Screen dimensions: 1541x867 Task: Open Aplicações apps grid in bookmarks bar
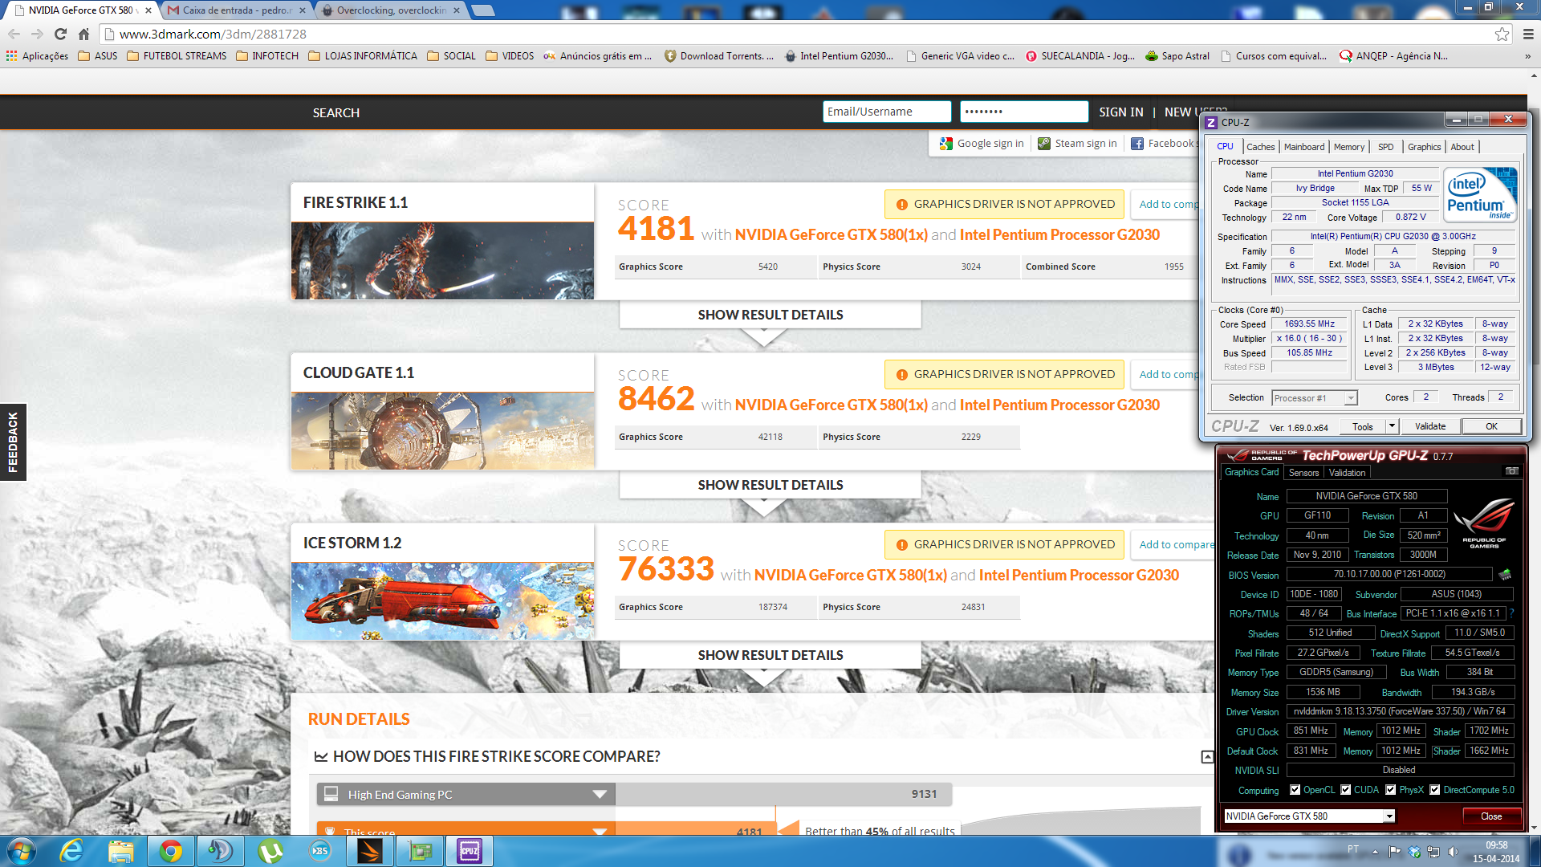click(37, 56)
